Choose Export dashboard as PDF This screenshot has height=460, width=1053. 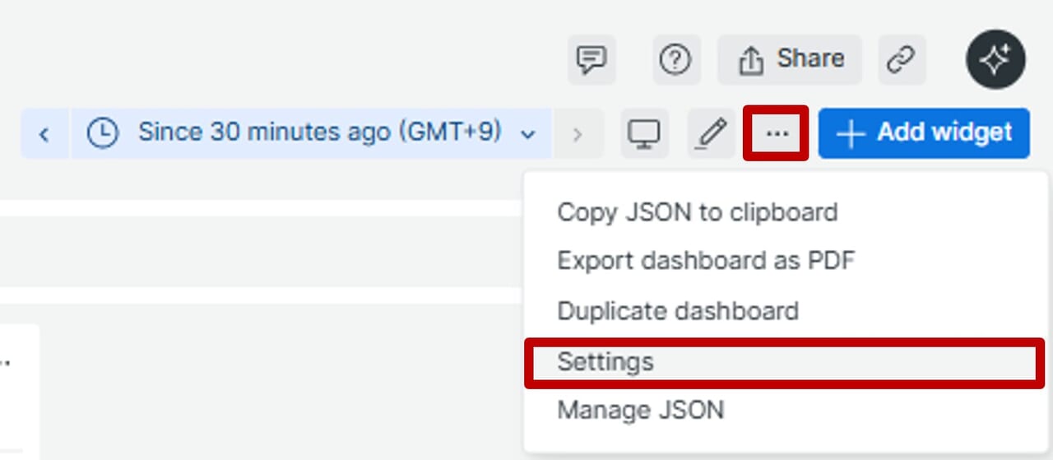pyautogui.click(x=706, y=262)
